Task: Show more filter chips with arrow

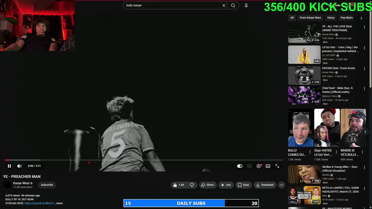Action: (361, 18)
